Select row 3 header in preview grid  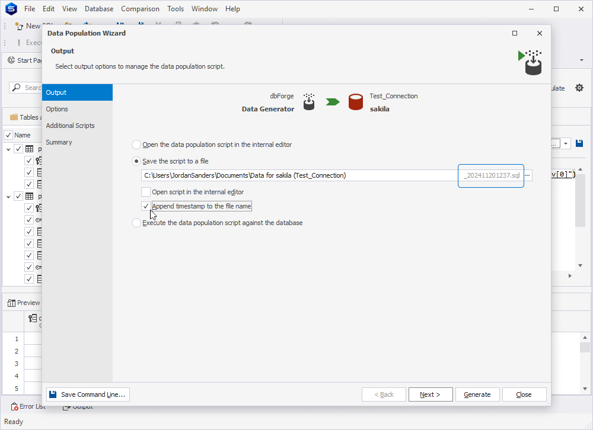[14, 364]
